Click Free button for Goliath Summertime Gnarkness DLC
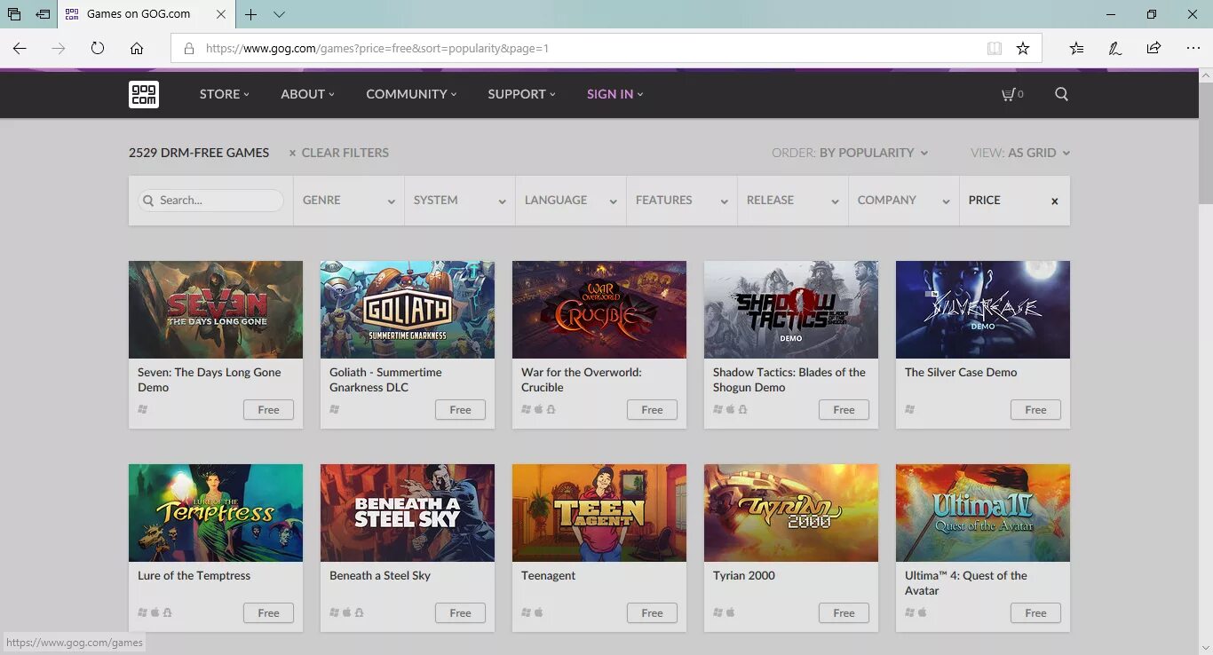The width and height of the screenshot is (1213, 655). 460,410
